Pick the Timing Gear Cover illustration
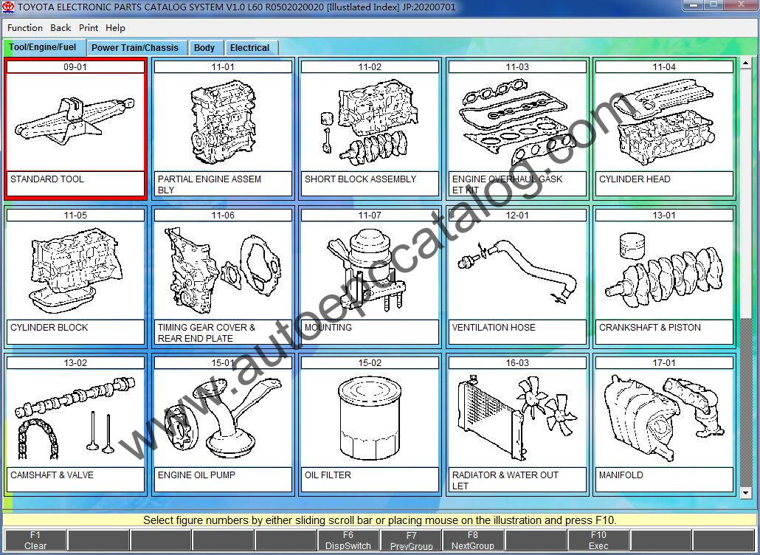Image resolution: width=760 pixels, height=555 pixels. [223, 270]
